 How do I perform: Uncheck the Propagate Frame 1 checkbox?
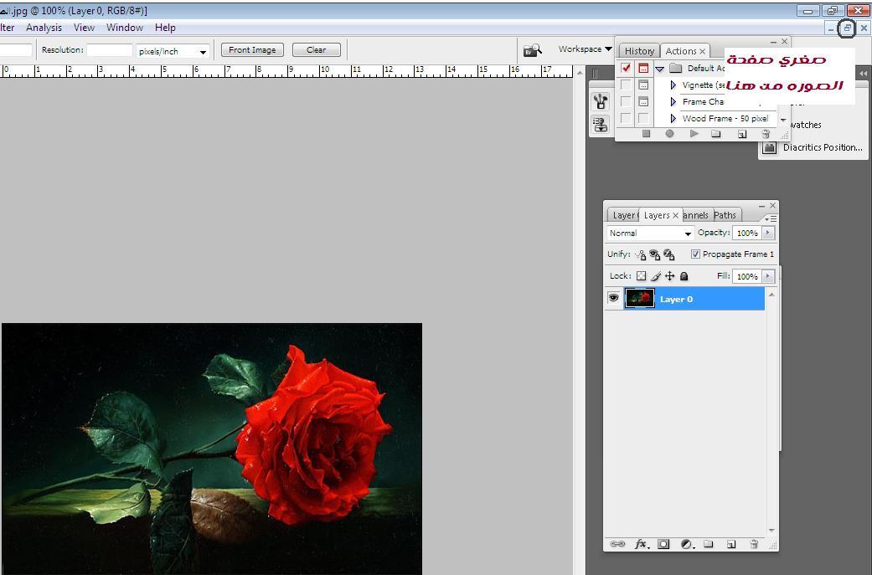pyautogui.click(x=695, y=254)
